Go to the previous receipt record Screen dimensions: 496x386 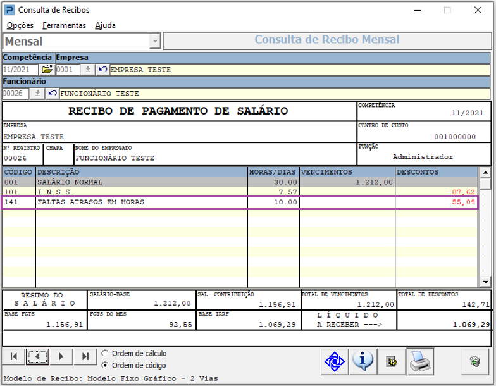click(37, 357)
